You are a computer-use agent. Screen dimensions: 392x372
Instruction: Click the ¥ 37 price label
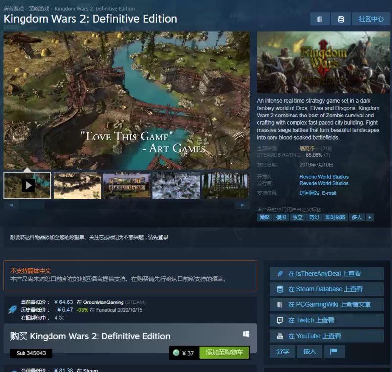pos(188,353)
